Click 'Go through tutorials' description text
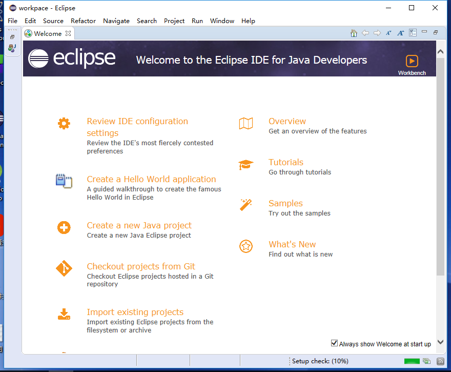 300,172
